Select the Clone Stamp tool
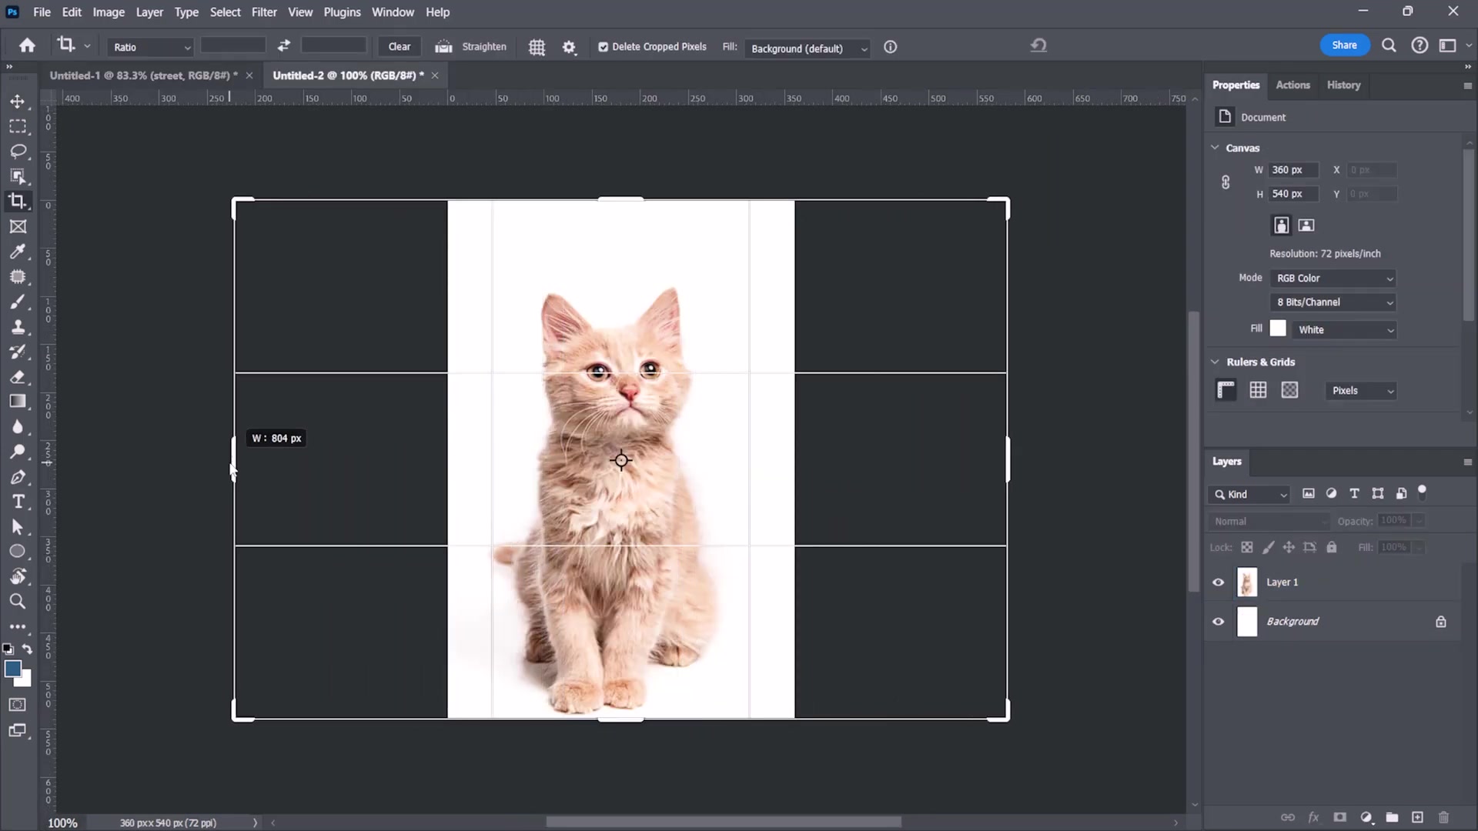 point(18,327)
